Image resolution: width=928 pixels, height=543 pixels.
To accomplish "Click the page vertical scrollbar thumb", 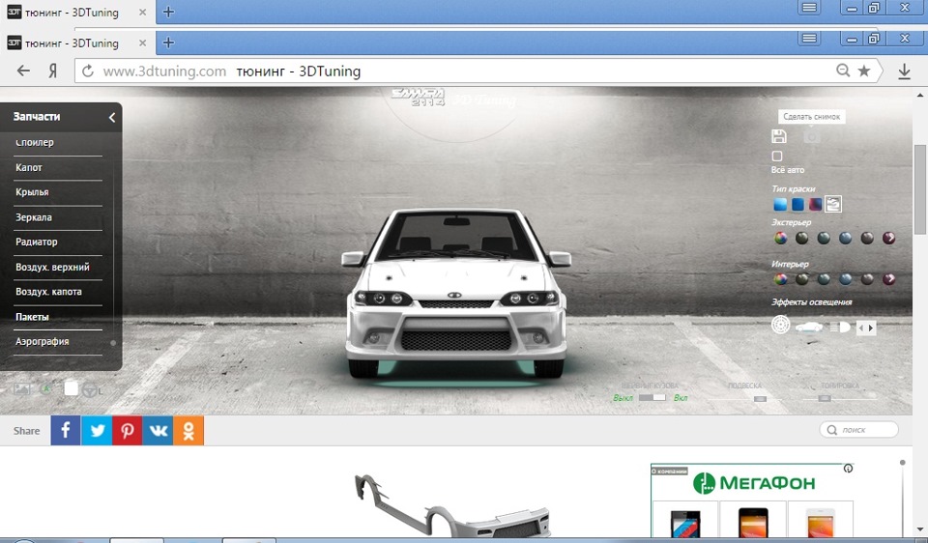I will (x=919, y=189).
